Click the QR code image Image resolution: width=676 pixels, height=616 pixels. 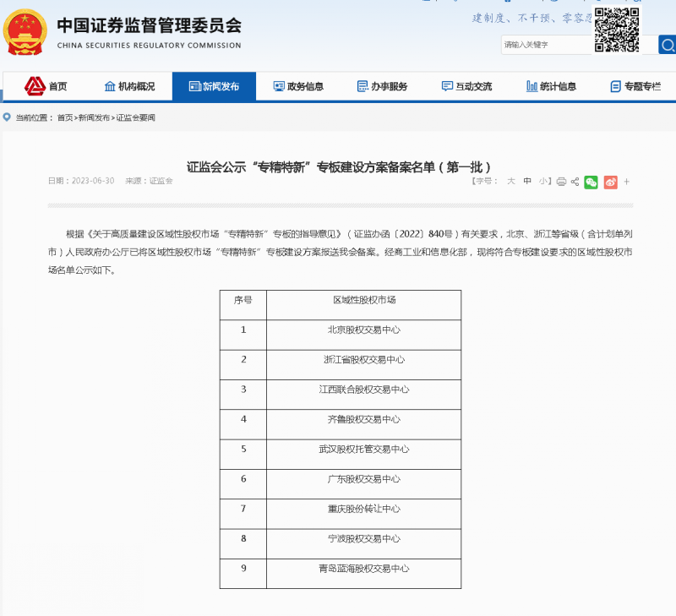pyautogui.click(x=617, y=30)
